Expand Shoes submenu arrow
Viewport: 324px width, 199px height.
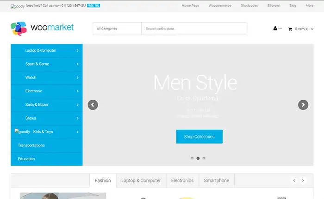77,118
